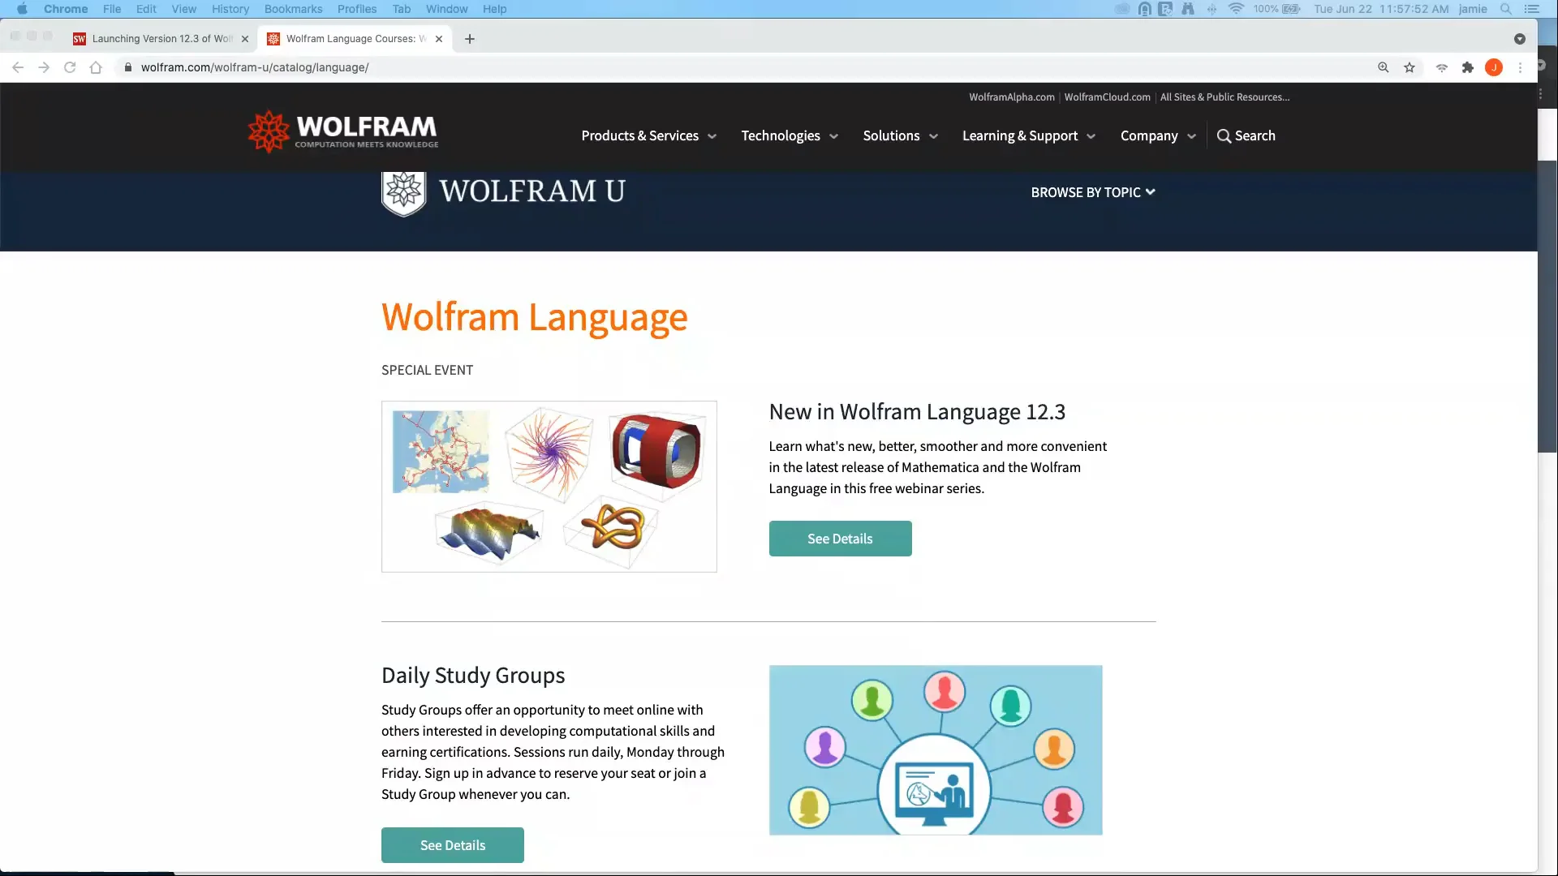The image size is (1558, 876).
Task: Open the site Search magnifier
Action: click(x=1246, y=135)
